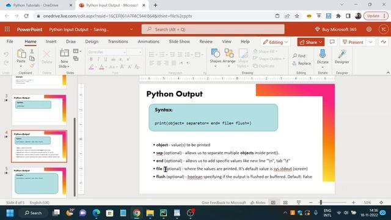Start slideshow from status bar icon
This screenshot has width=391, height=220.
(x=299, y=202)
